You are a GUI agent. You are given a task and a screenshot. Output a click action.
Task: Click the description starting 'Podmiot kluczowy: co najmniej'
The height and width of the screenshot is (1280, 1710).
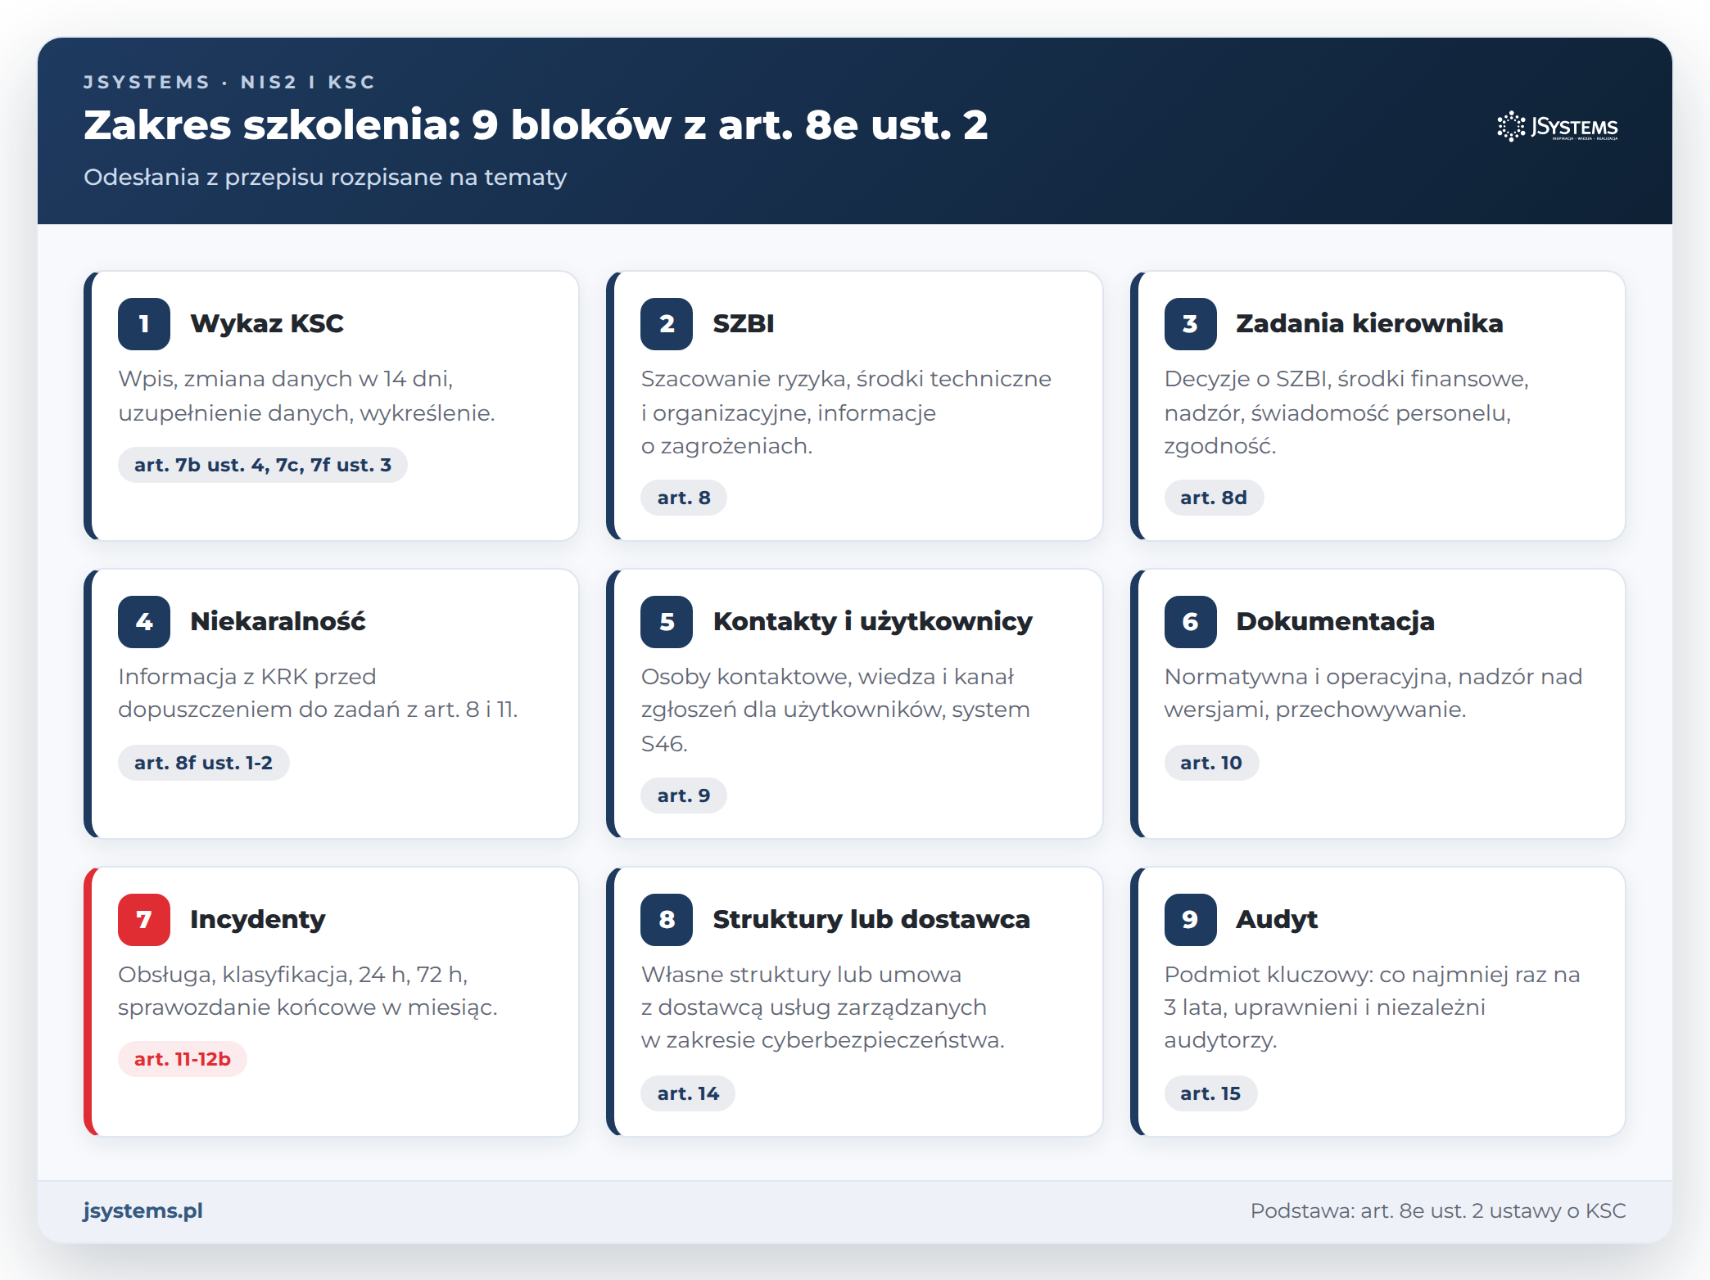coord(1372,1007)
